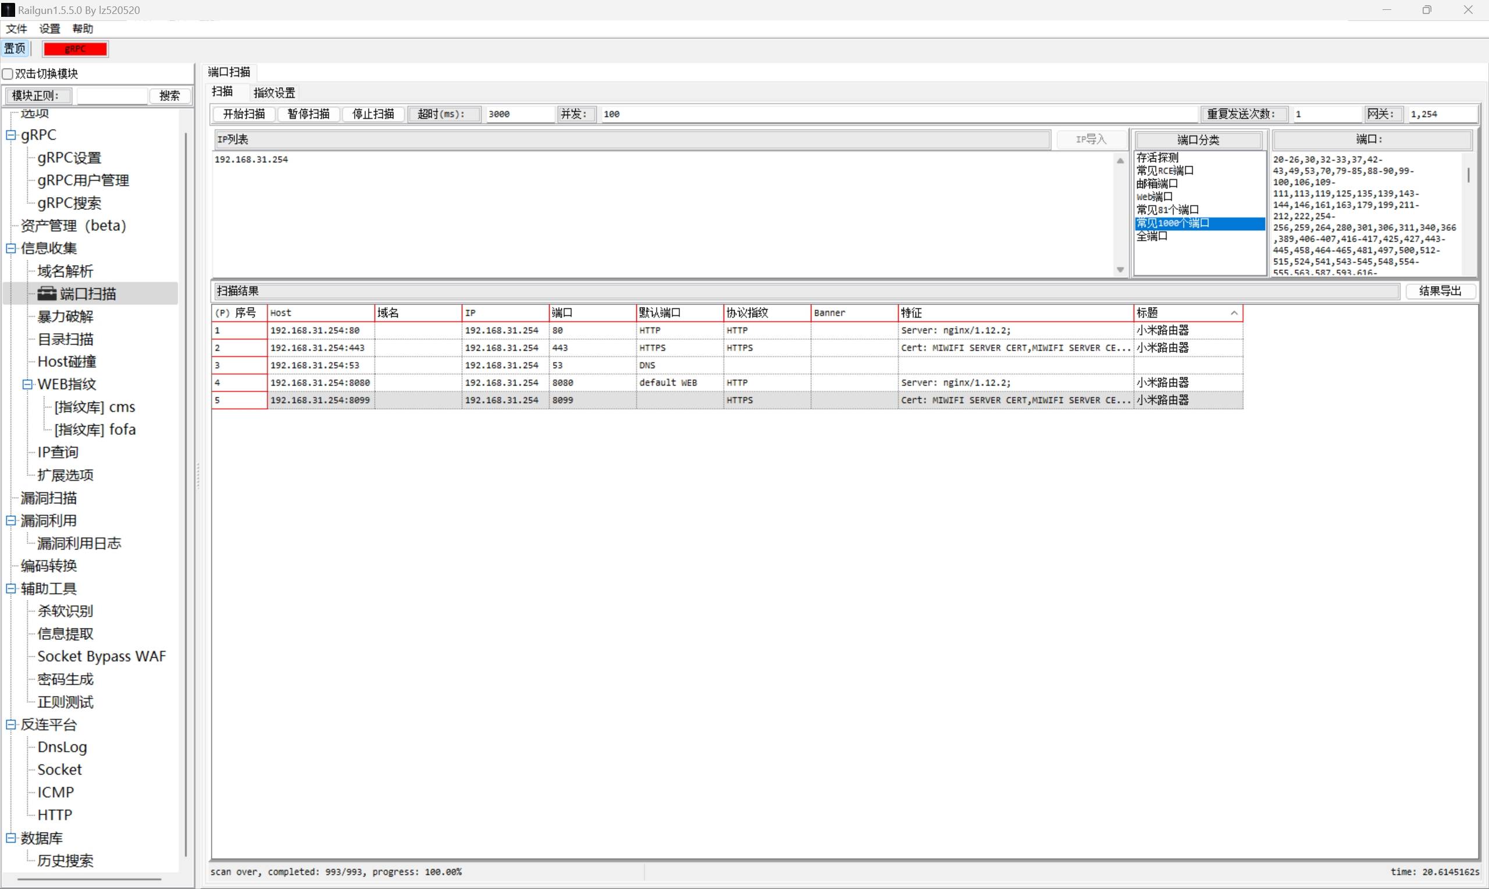Minimize the Railgun window
This screenshot has width=1489, height=889.
coord(1386,9)
